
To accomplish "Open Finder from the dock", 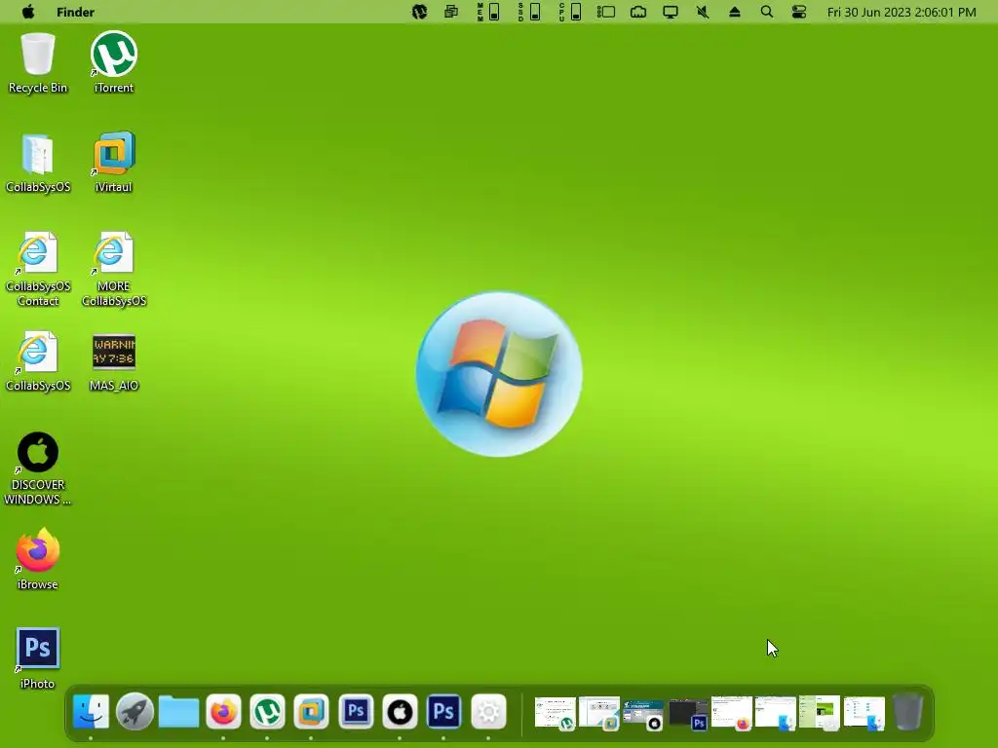I will [x=91, y=711].
